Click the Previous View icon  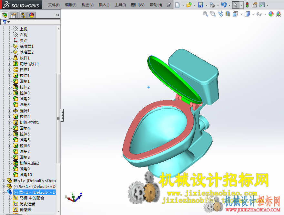pos(220,14)
